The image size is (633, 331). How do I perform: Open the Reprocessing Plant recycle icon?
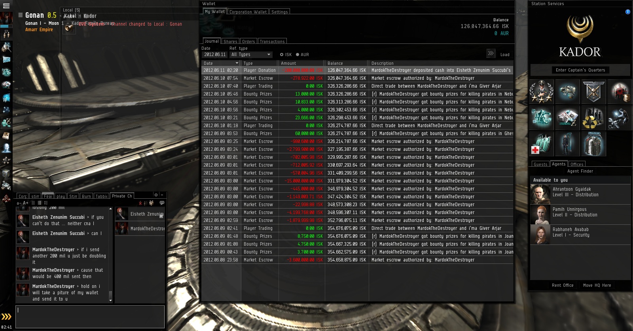click(593, 118)
